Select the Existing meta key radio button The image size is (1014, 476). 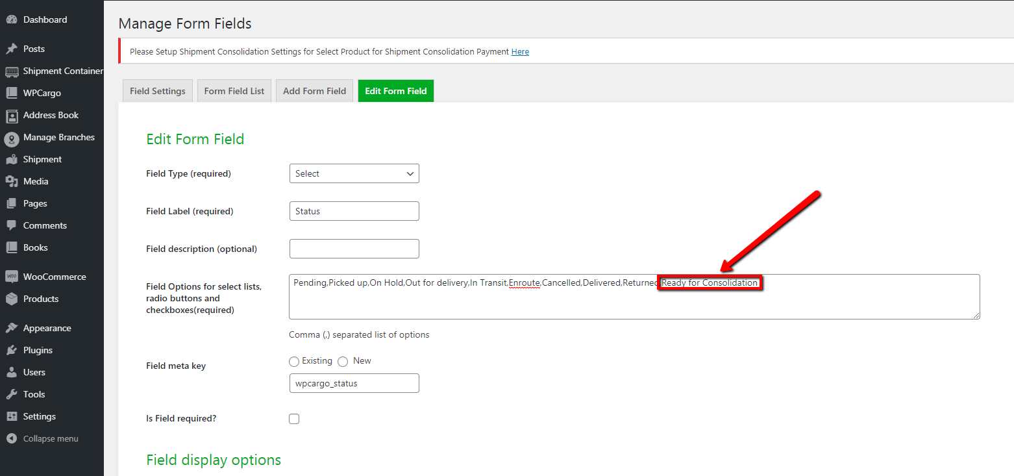pos(294,362)
